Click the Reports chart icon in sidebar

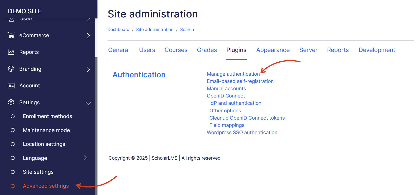(11, 52)
